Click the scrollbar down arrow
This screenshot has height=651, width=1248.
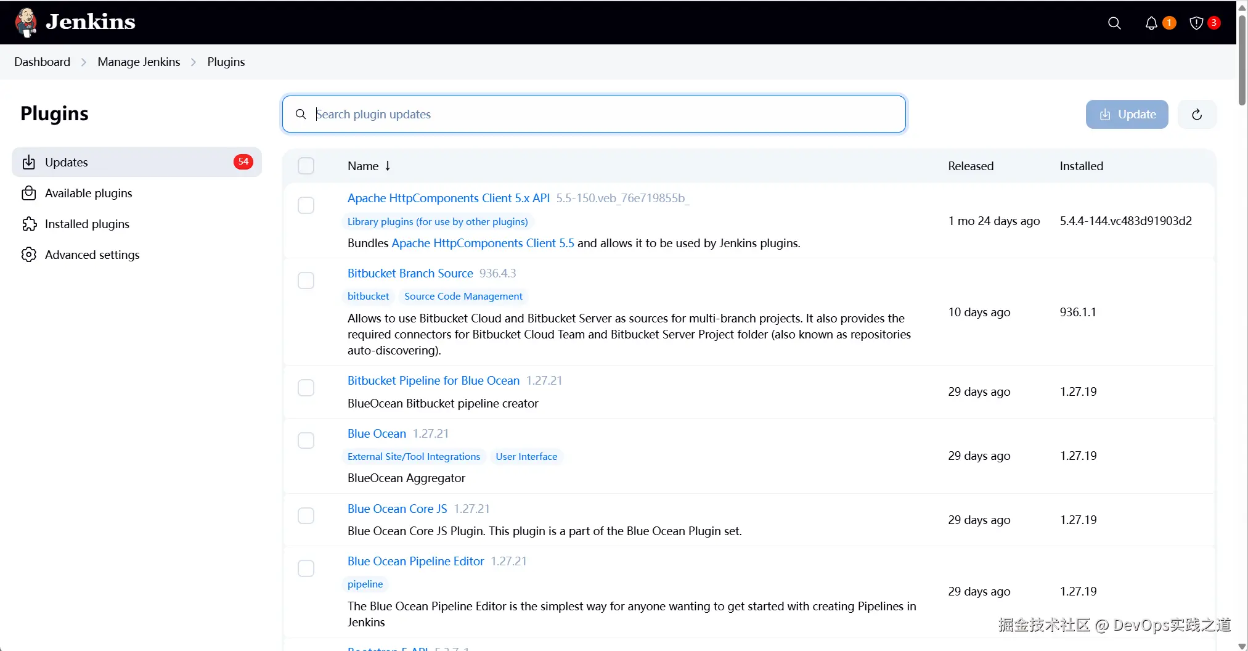click(1242, 646)
